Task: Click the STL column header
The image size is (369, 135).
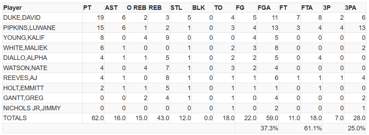Action: (176, 8)
